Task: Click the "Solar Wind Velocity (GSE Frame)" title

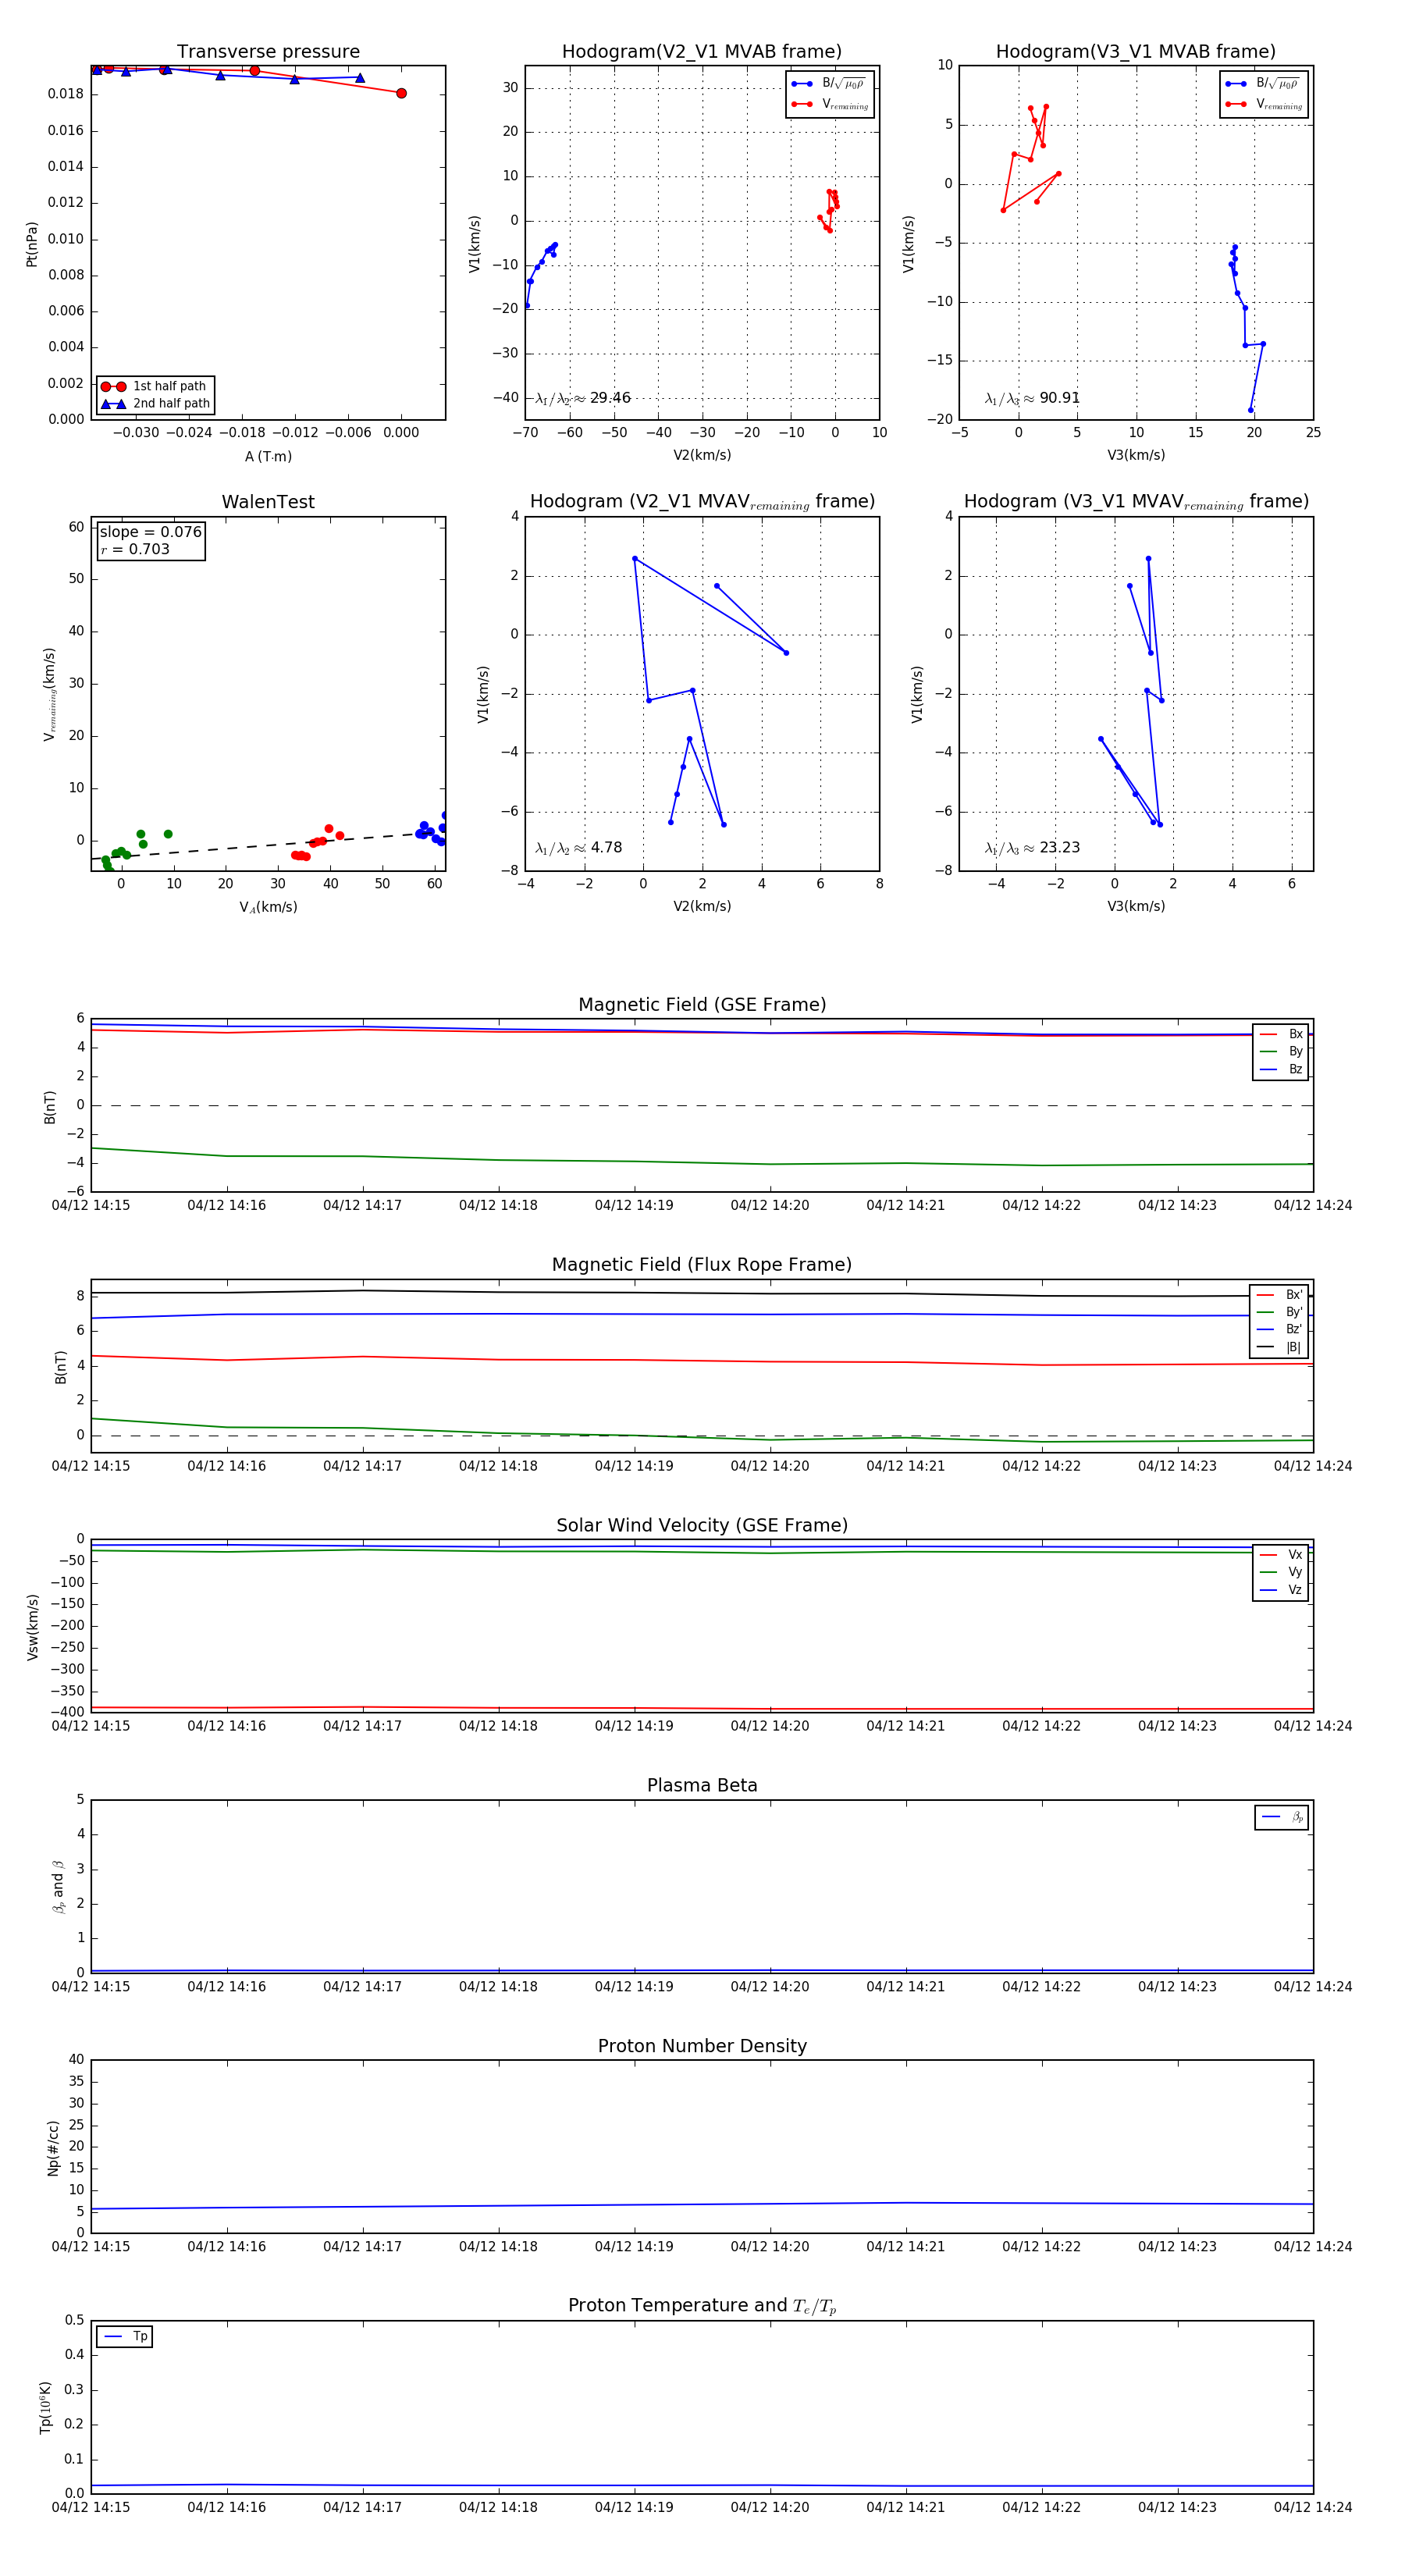Action: (x=702, y=1525)
